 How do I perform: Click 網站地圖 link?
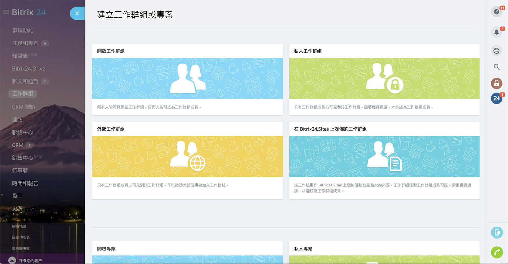pos(19,226)
